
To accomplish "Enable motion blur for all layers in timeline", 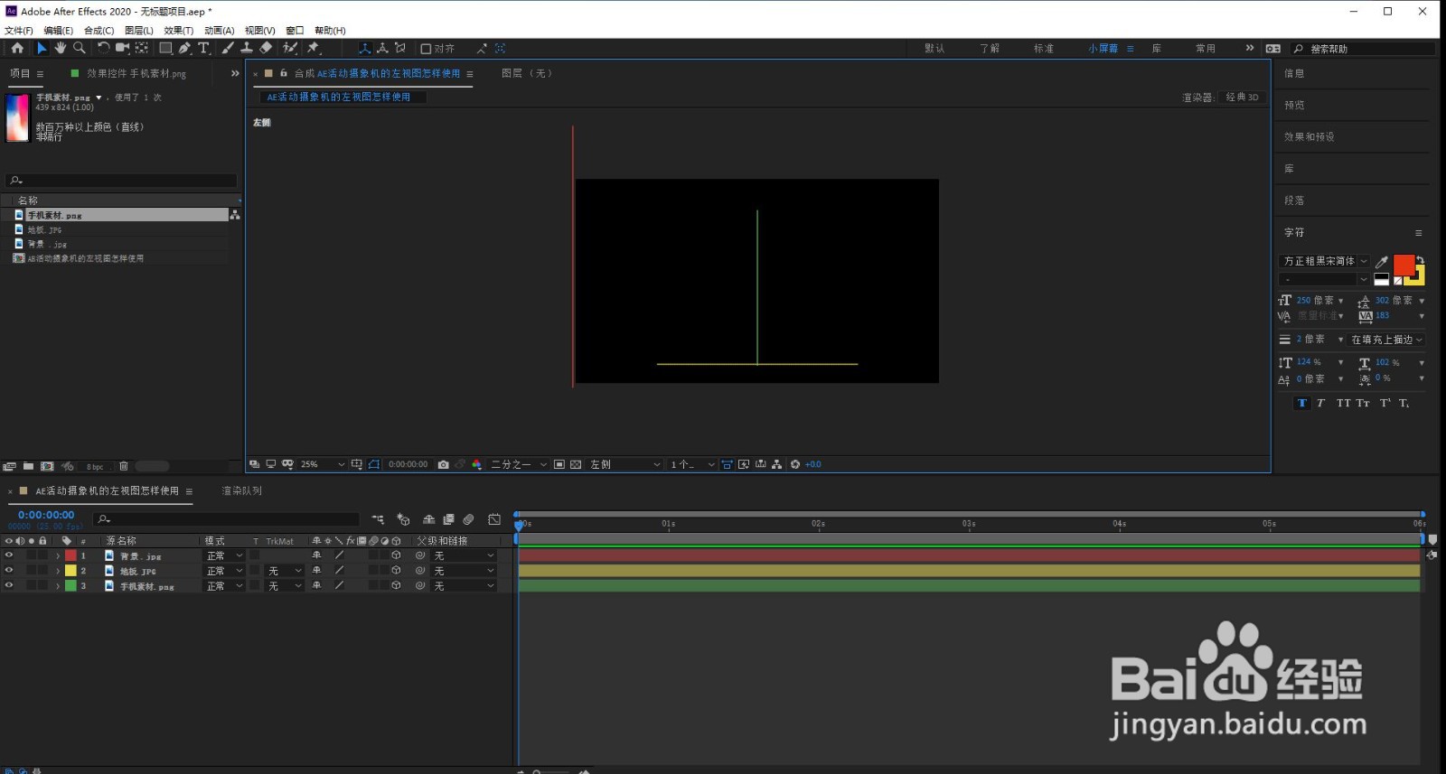I will (x=468, y=519).
